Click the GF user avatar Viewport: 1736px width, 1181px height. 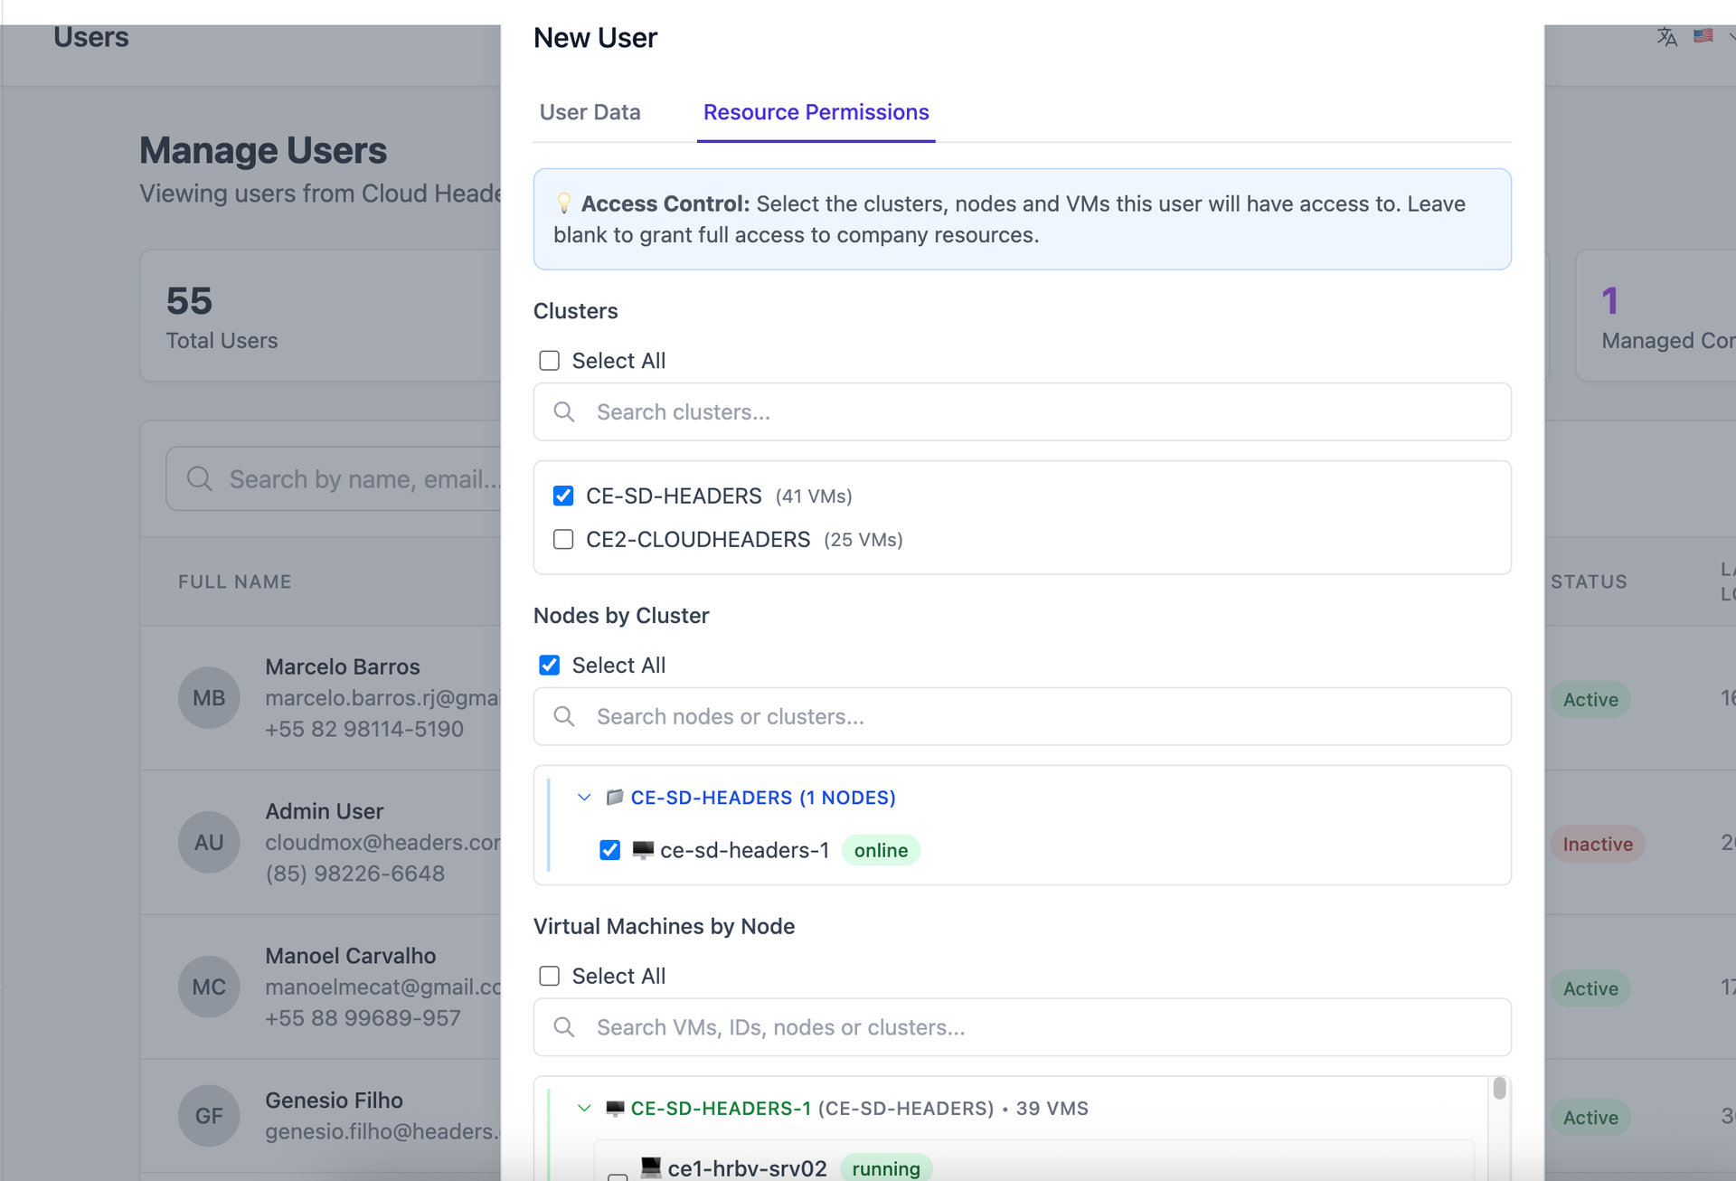[209, 1116]
